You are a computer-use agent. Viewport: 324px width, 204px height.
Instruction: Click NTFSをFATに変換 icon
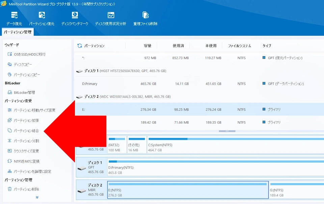point(9,161)
